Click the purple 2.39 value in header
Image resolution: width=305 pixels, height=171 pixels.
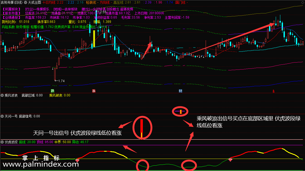click(x=148, y=2)
